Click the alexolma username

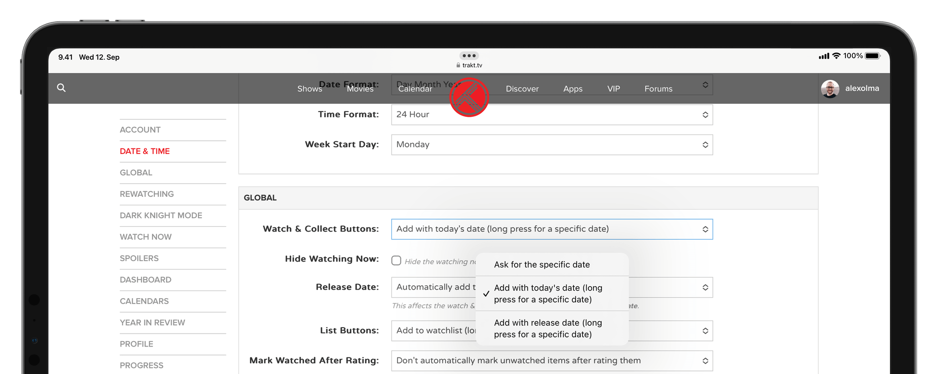[x=862, y=88]
